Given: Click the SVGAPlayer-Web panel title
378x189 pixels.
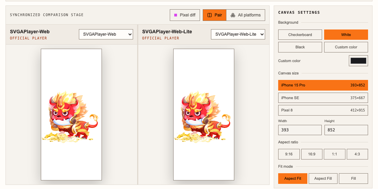Looking at the screenshot, I should pos(29,32).
